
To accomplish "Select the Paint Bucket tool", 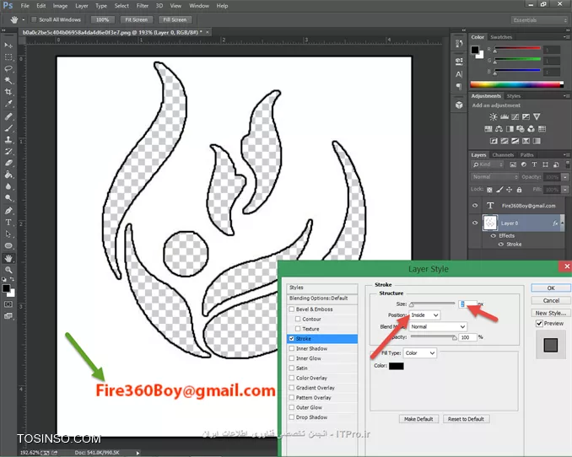I will [x=8, y=175].
